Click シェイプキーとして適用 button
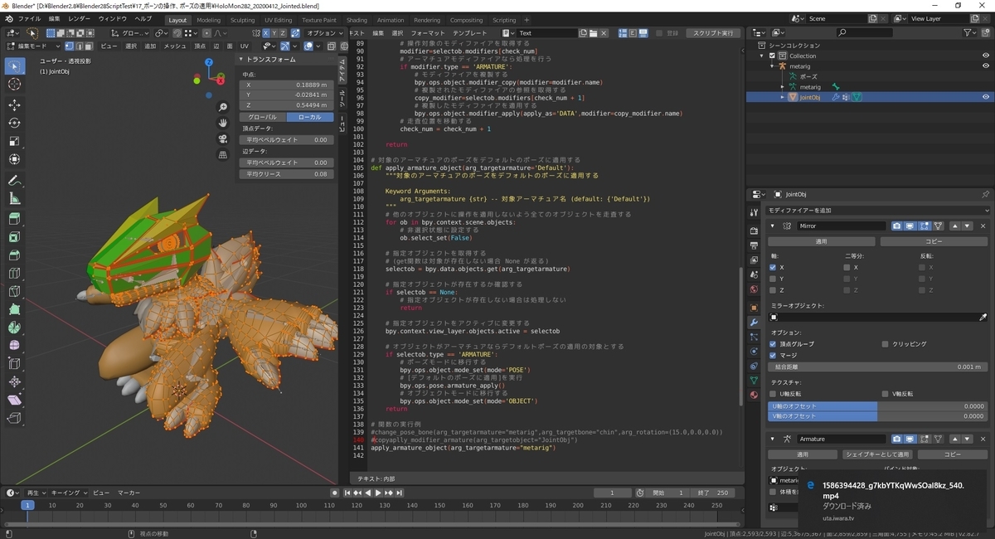Screen dimensions: 995x539 click(877, 454)
